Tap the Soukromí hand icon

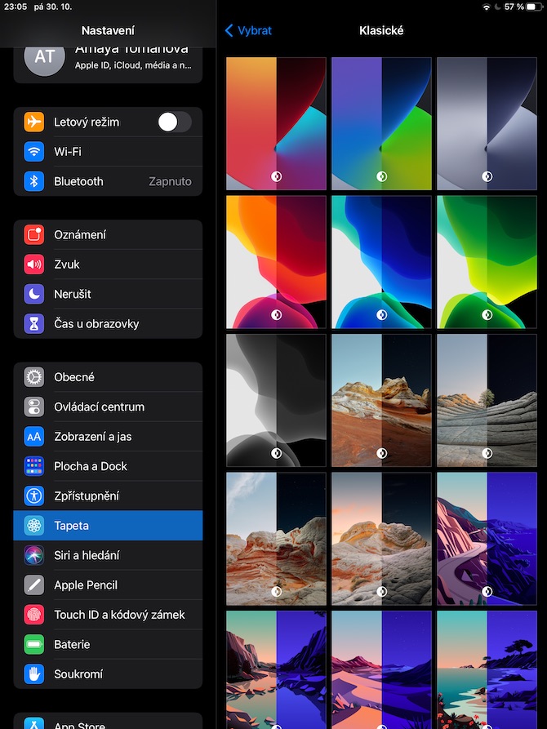pos(34,673)
